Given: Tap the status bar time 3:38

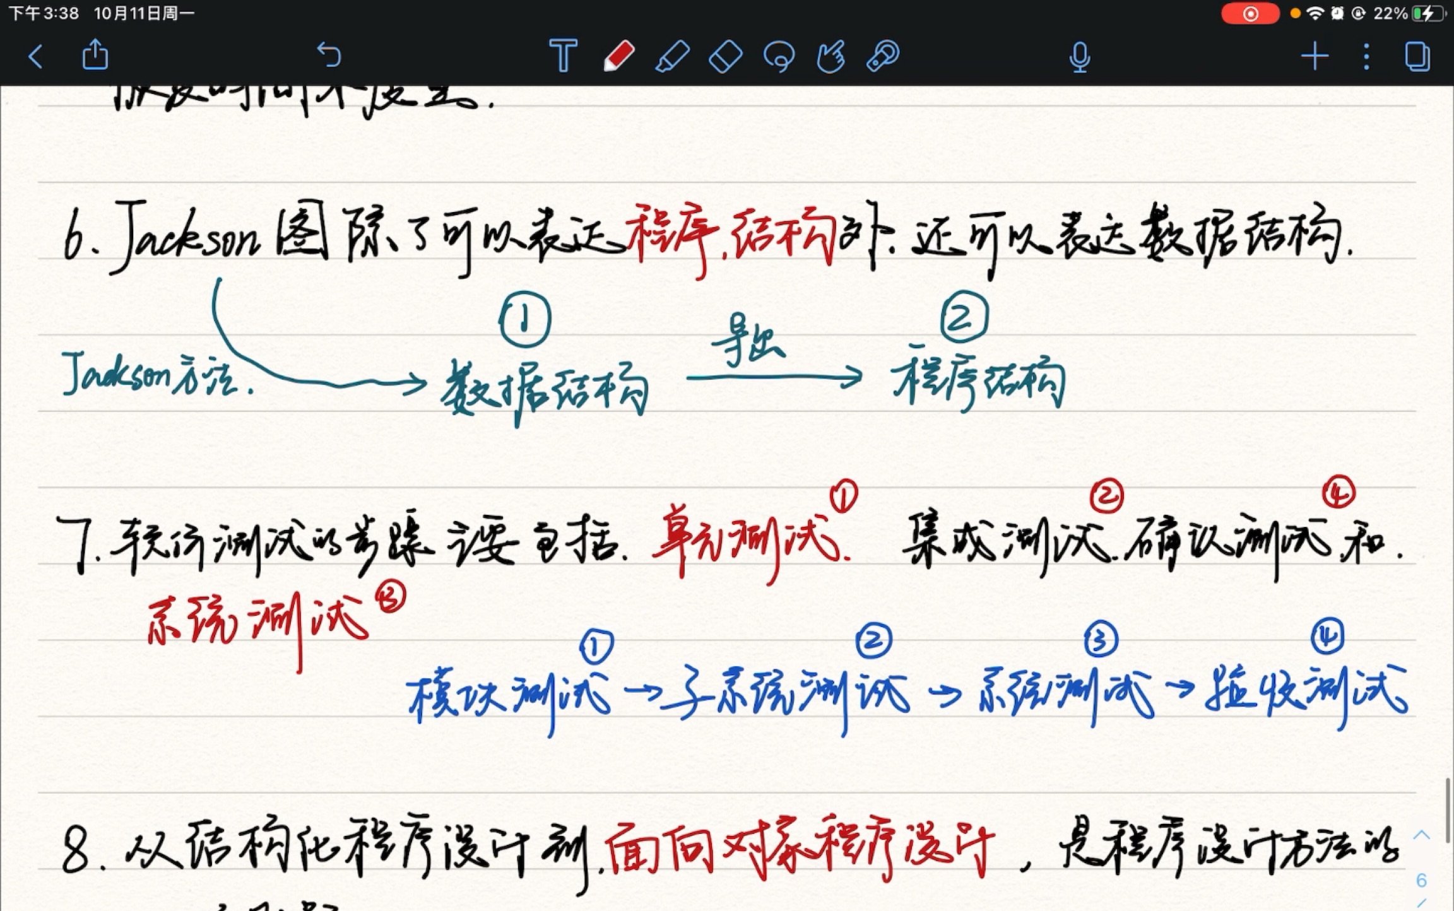Looking at the screenshot, I should tap(44, 13).
